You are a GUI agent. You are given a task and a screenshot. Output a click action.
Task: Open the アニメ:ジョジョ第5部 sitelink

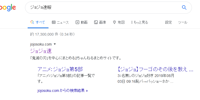pyautogui.click(x=60, y=69)
